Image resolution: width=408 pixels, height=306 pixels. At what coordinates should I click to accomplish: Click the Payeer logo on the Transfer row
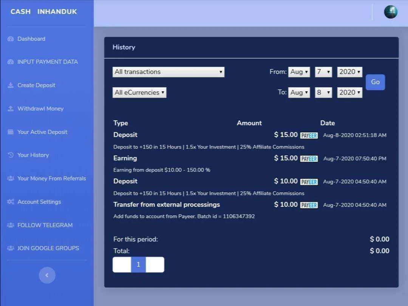point(309,205)
